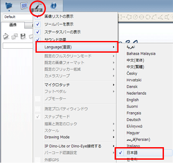Select the circle diameter measurement tool icon
The width and height of the screenshot is (173, 164).
pyautogui.click(x=141, y=17)
